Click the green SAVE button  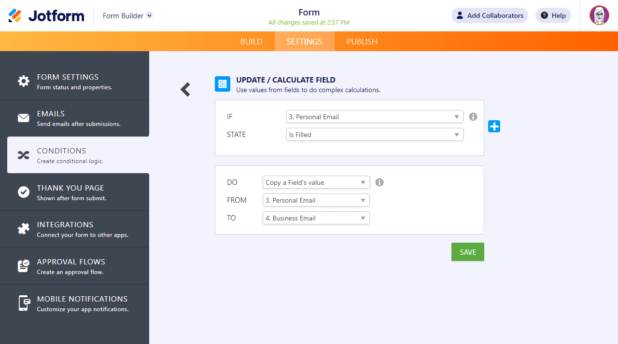click(x=467, y=252)
